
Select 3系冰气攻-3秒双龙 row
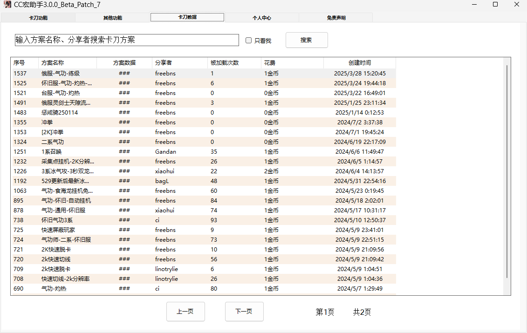[204, 171]
